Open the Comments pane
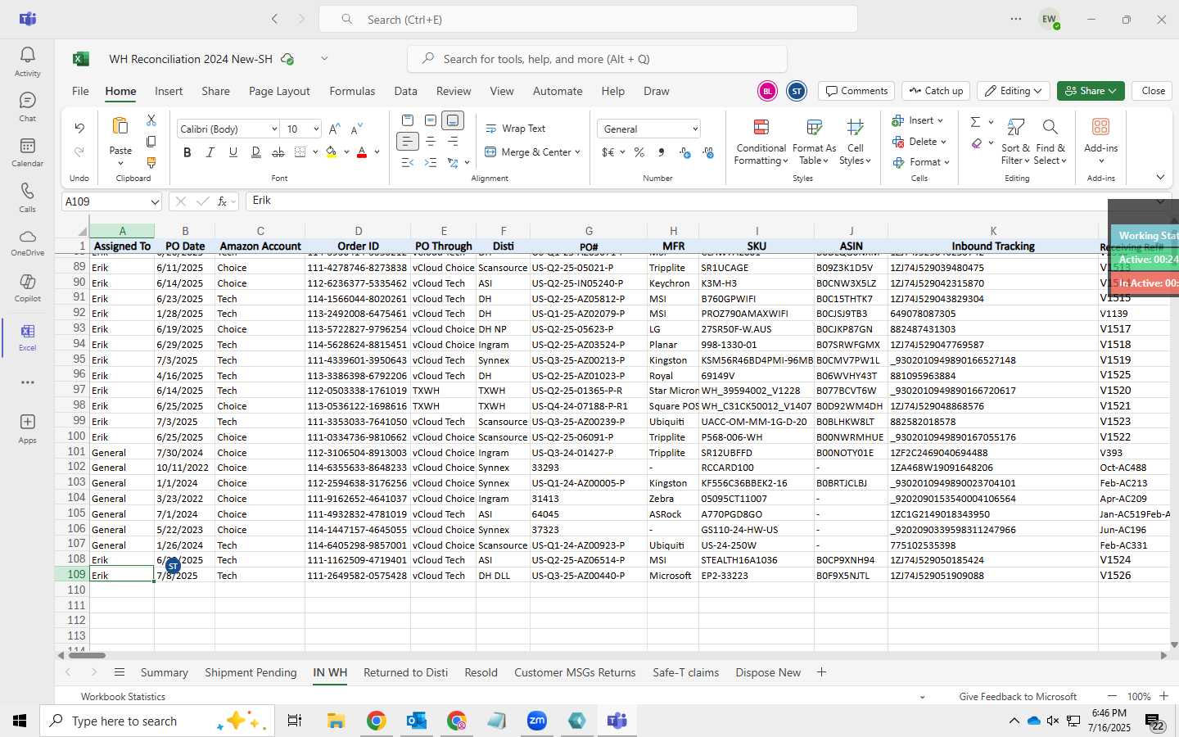The height and width of the screenshot is (737, 1179). tap(856, 91)
